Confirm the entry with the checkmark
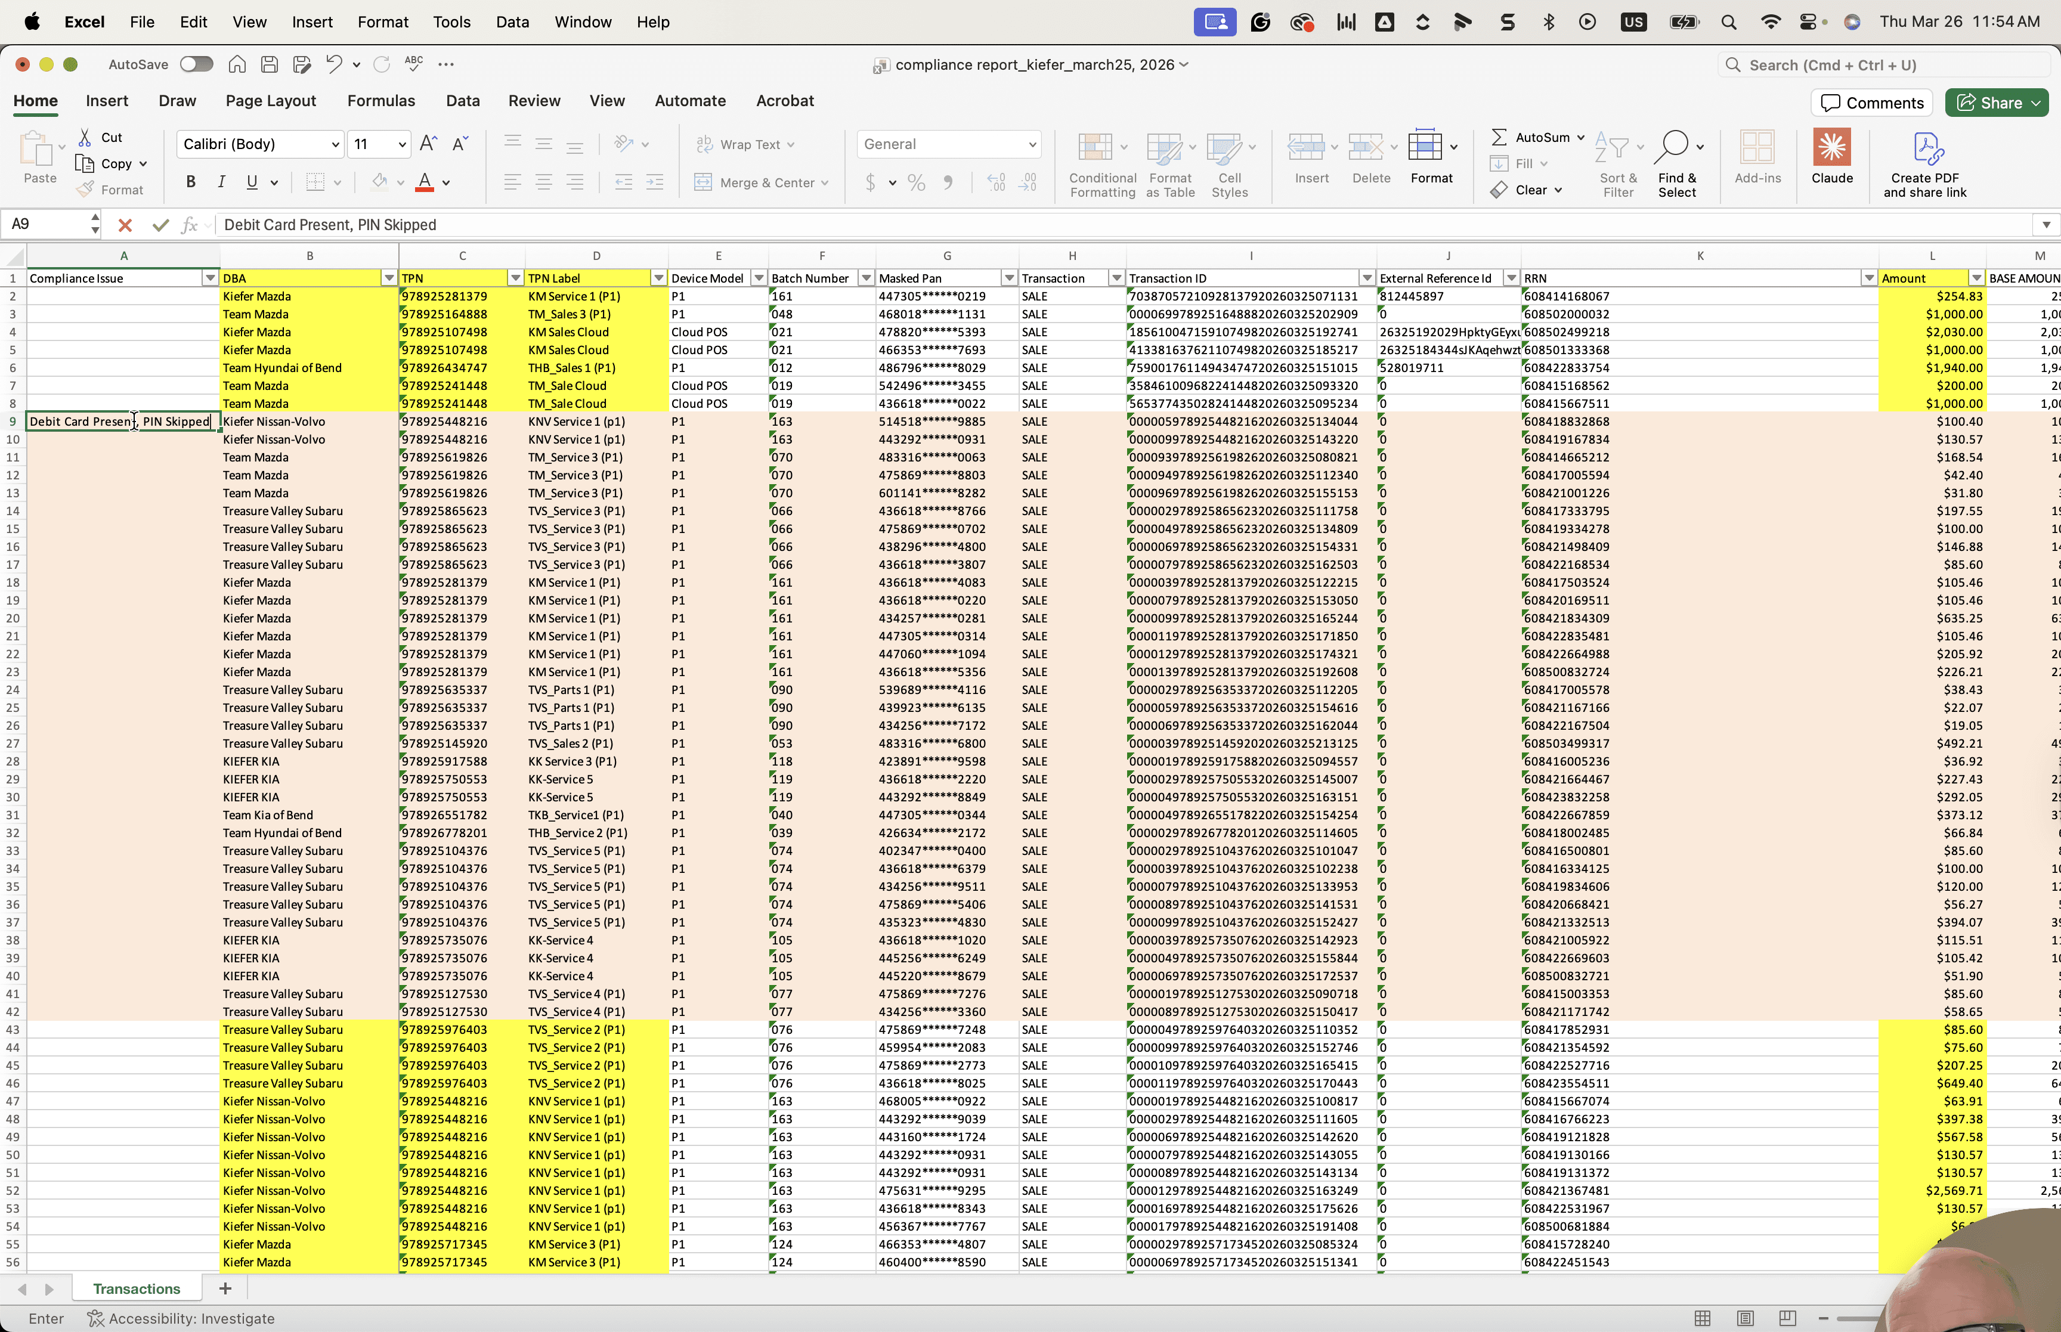 160,225
